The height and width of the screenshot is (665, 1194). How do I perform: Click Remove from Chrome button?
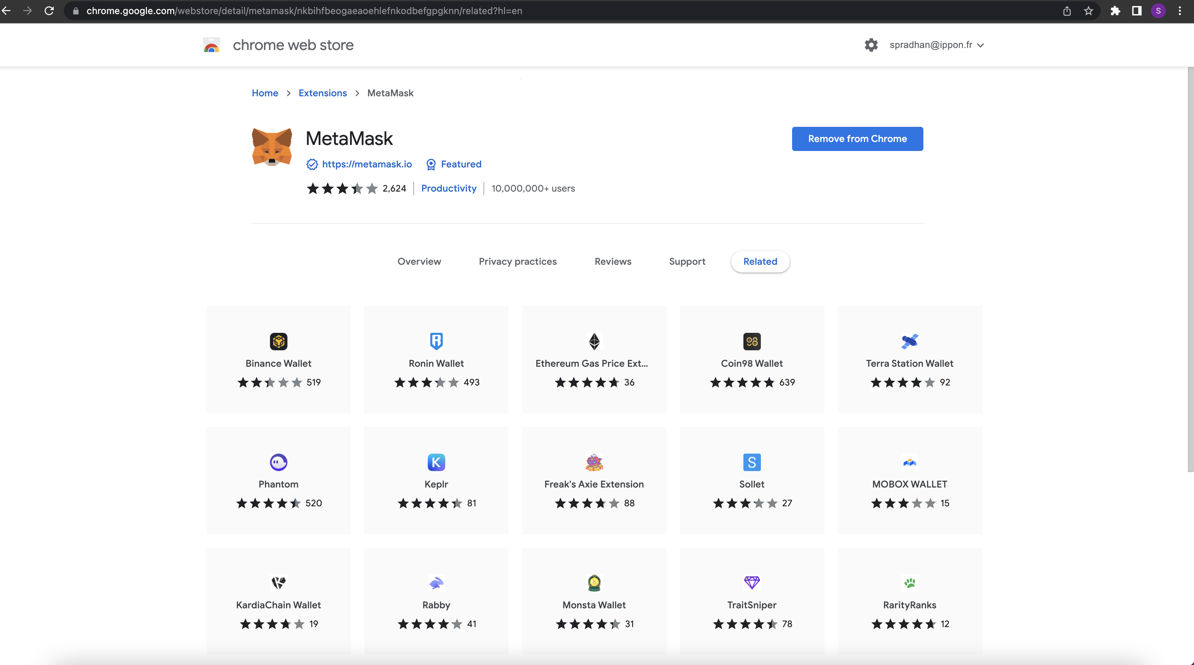click(857, 139)
